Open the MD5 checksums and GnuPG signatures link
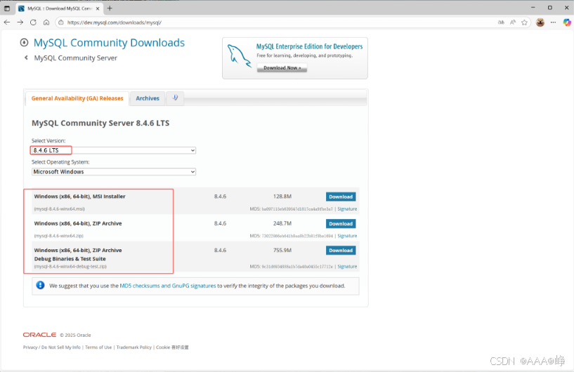Viewport: 574px width, 372px height. click(168, 286)
